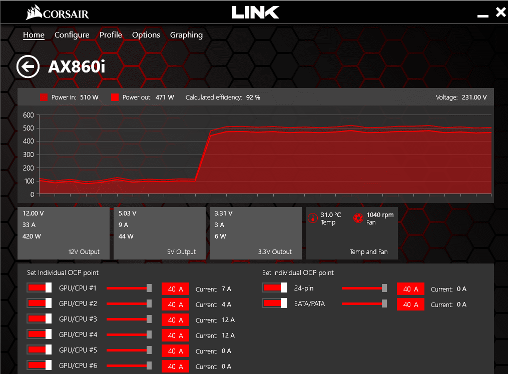Click the GPU/CPU #6 OCP slider handle
Image resolution: width=508 pixels, height=374 pixels.
149,365
